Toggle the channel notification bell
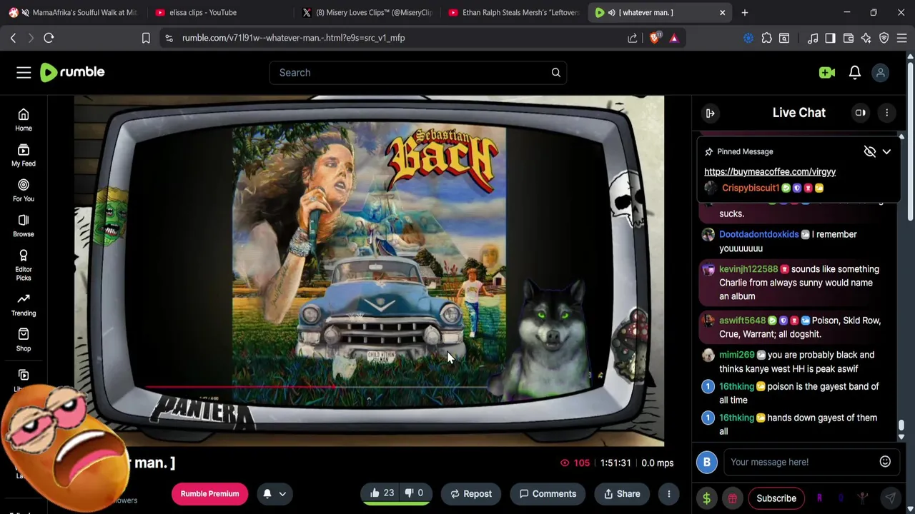 click(267, 494)
